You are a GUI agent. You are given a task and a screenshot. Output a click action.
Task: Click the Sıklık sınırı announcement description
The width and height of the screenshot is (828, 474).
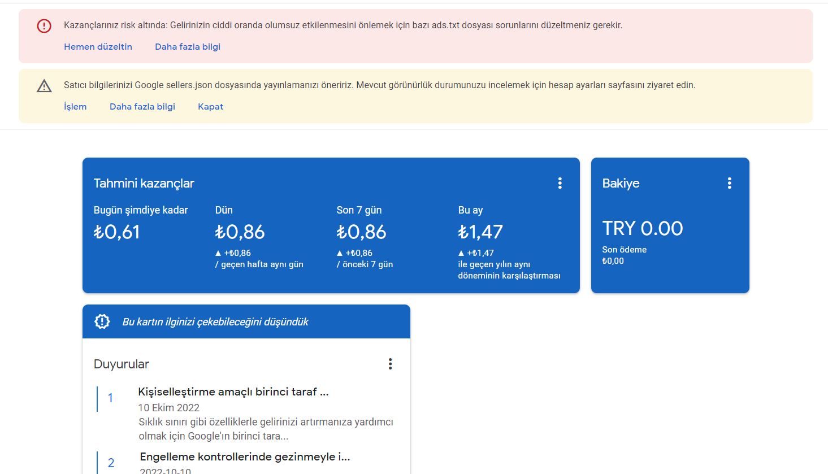pyautogui.click(x=266, y=429)
